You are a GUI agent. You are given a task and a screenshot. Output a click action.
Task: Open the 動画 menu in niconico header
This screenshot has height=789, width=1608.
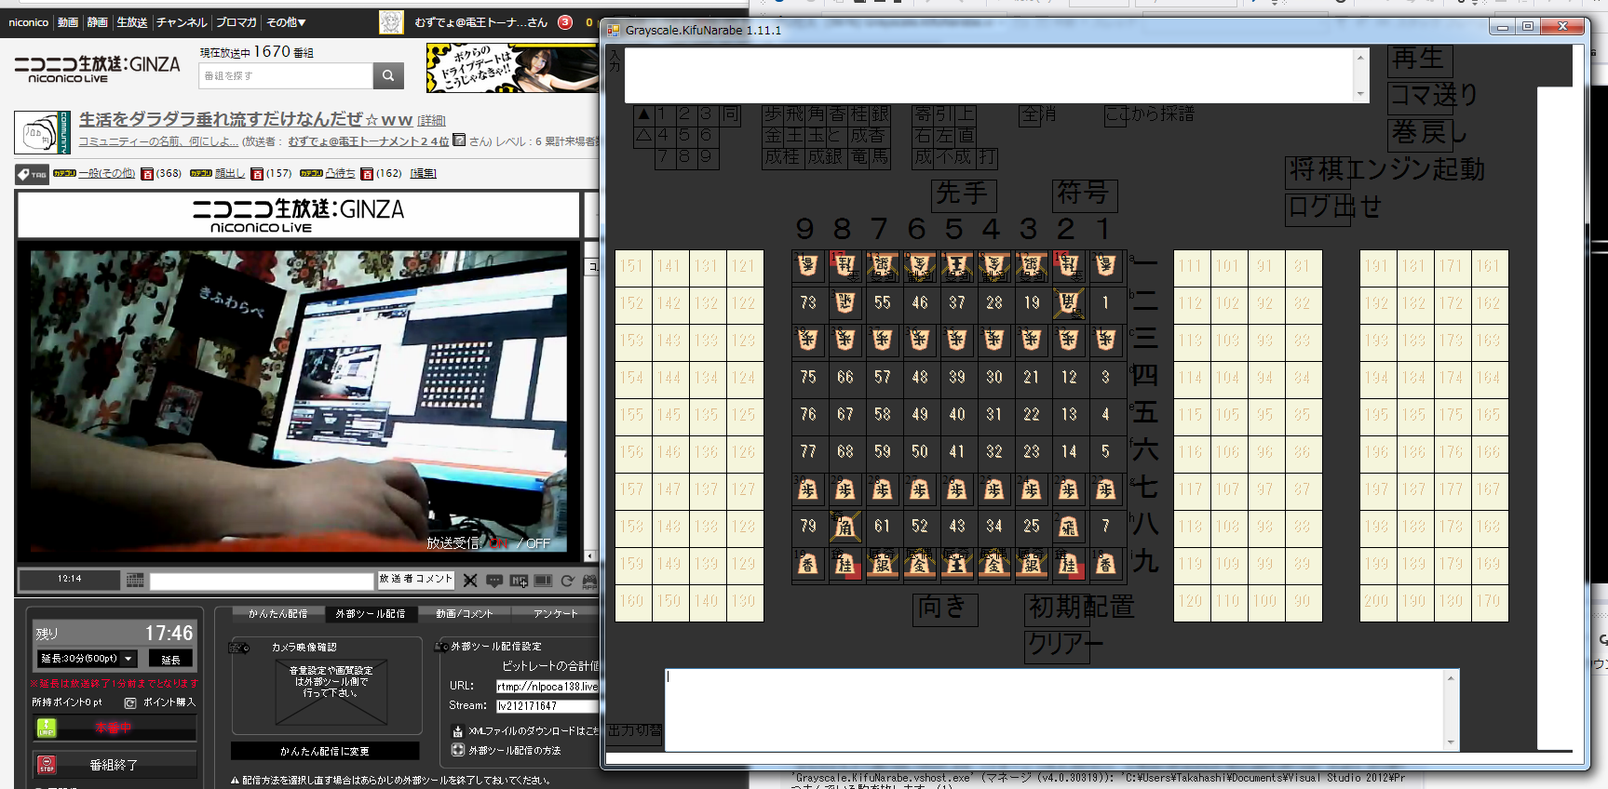click(68, 22)
